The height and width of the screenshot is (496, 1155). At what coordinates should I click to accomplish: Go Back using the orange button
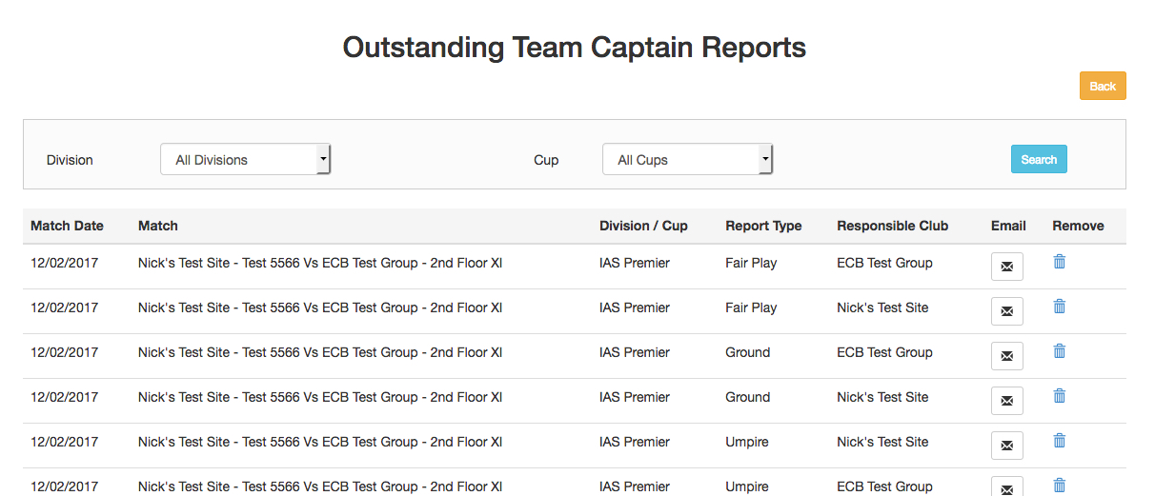click(x=1103, y=86)
